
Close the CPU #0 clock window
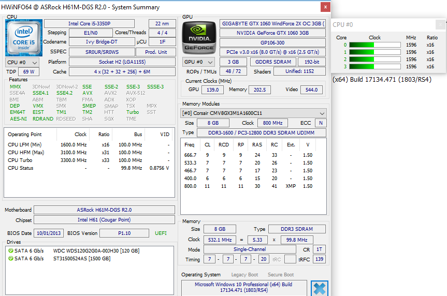[440, 25]
